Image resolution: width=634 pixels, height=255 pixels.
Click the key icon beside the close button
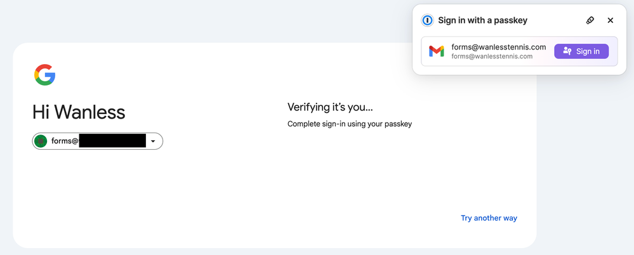[x=590, y=20]
